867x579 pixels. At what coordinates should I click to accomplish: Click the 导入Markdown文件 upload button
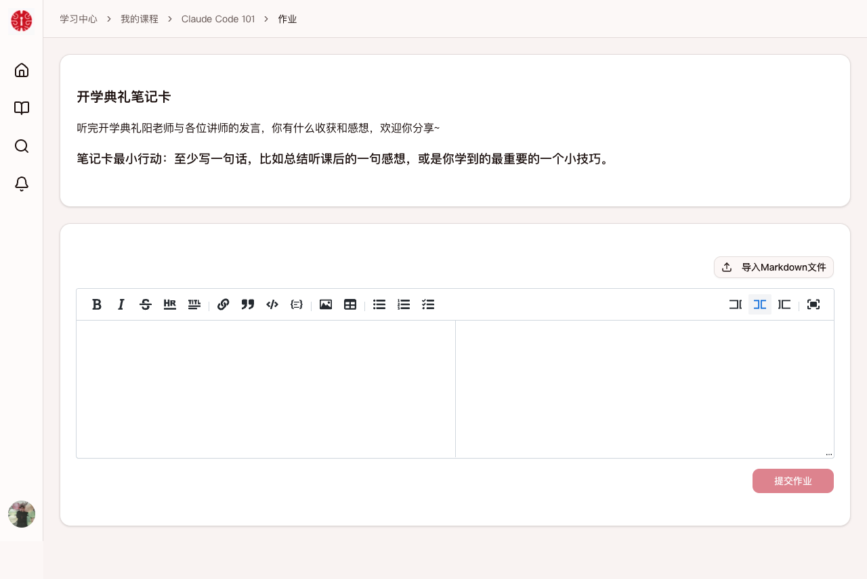tap(774, 267)
